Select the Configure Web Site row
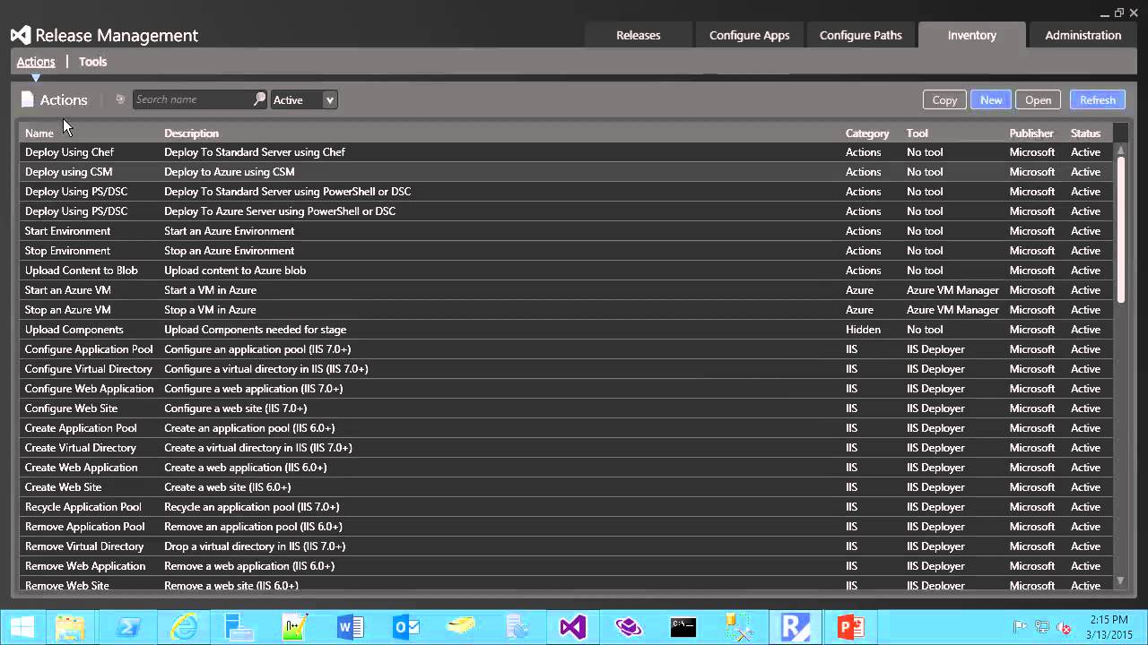 566,408
